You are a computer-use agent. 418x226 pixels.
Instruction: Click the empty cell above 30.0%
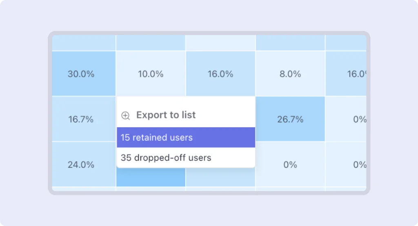(84, 42)
